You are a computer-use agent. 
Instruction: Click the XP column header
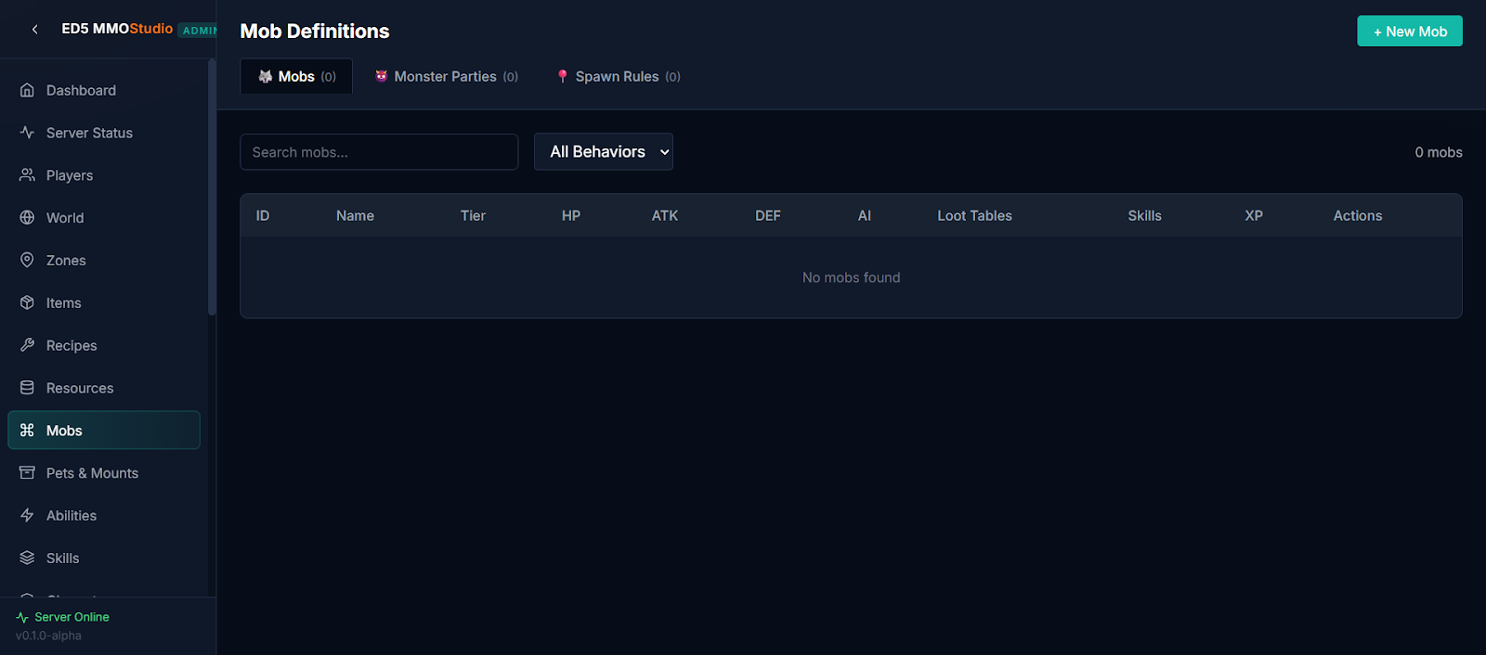(x=1254, y=215)
